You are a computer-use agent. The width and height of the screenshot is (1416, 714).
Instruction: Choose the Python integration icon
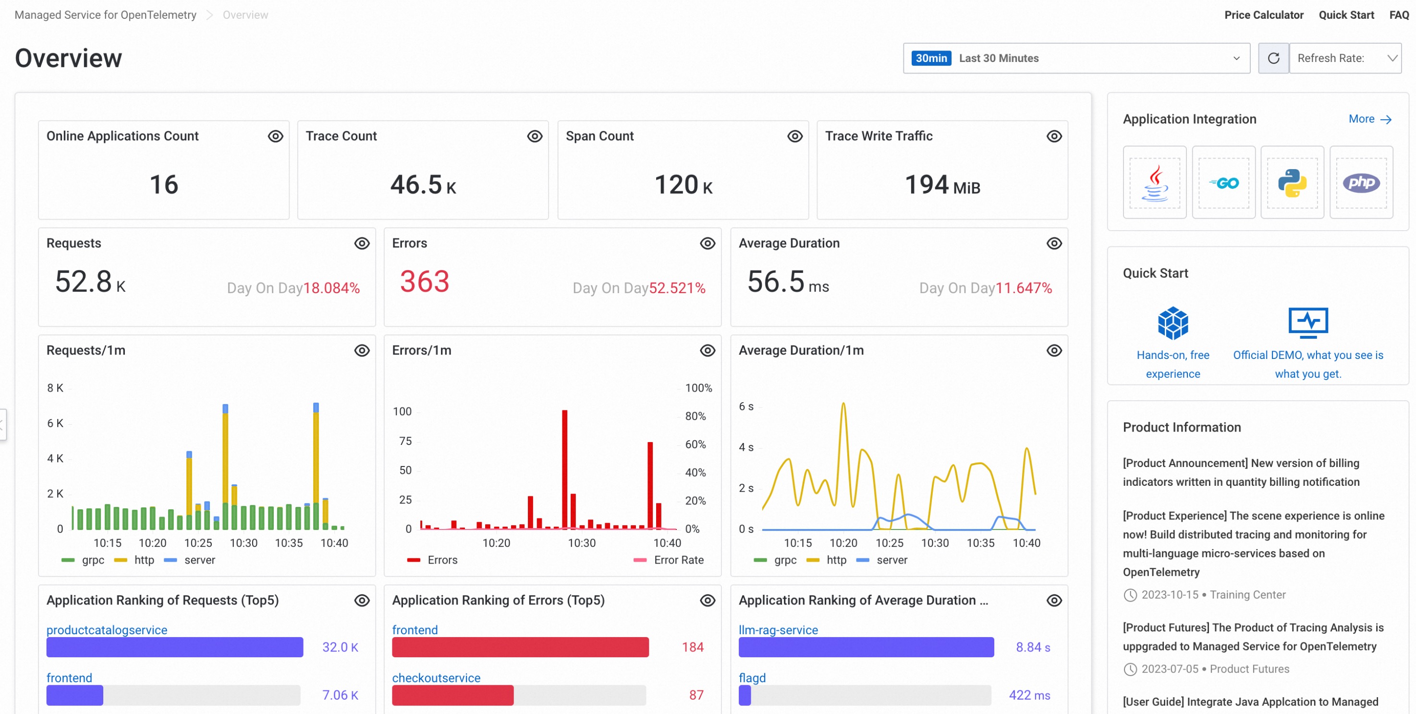[x=1292, y=183]
